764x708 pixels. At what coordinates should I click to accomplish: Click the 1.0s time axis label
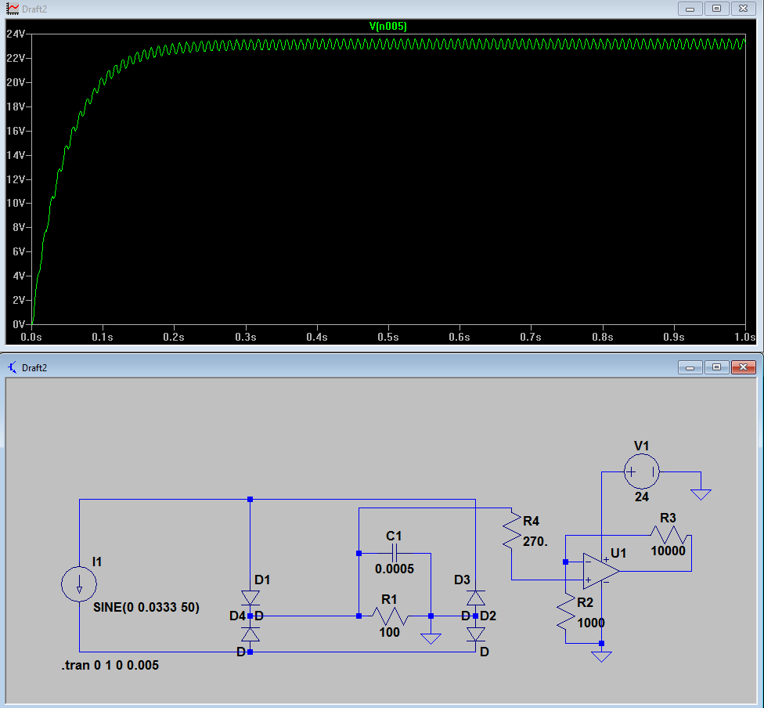[745, 337]
